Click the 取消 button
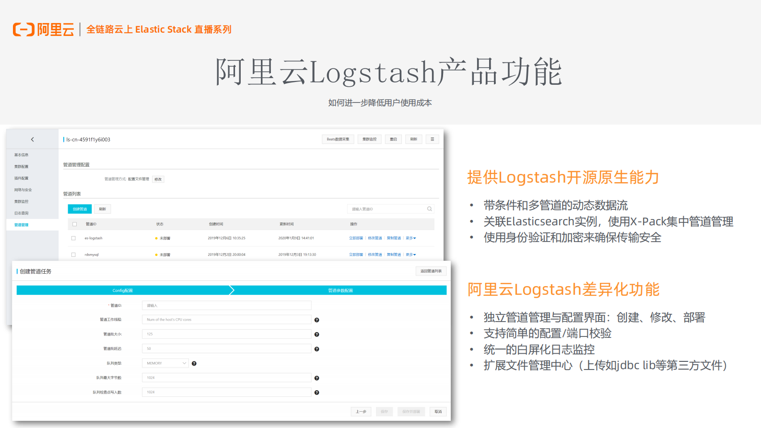The image size is (761, 428). click(x=438, y=412)
